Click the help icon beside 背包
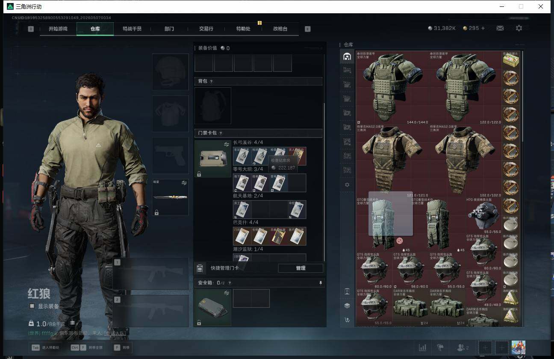 coord(211,81)
